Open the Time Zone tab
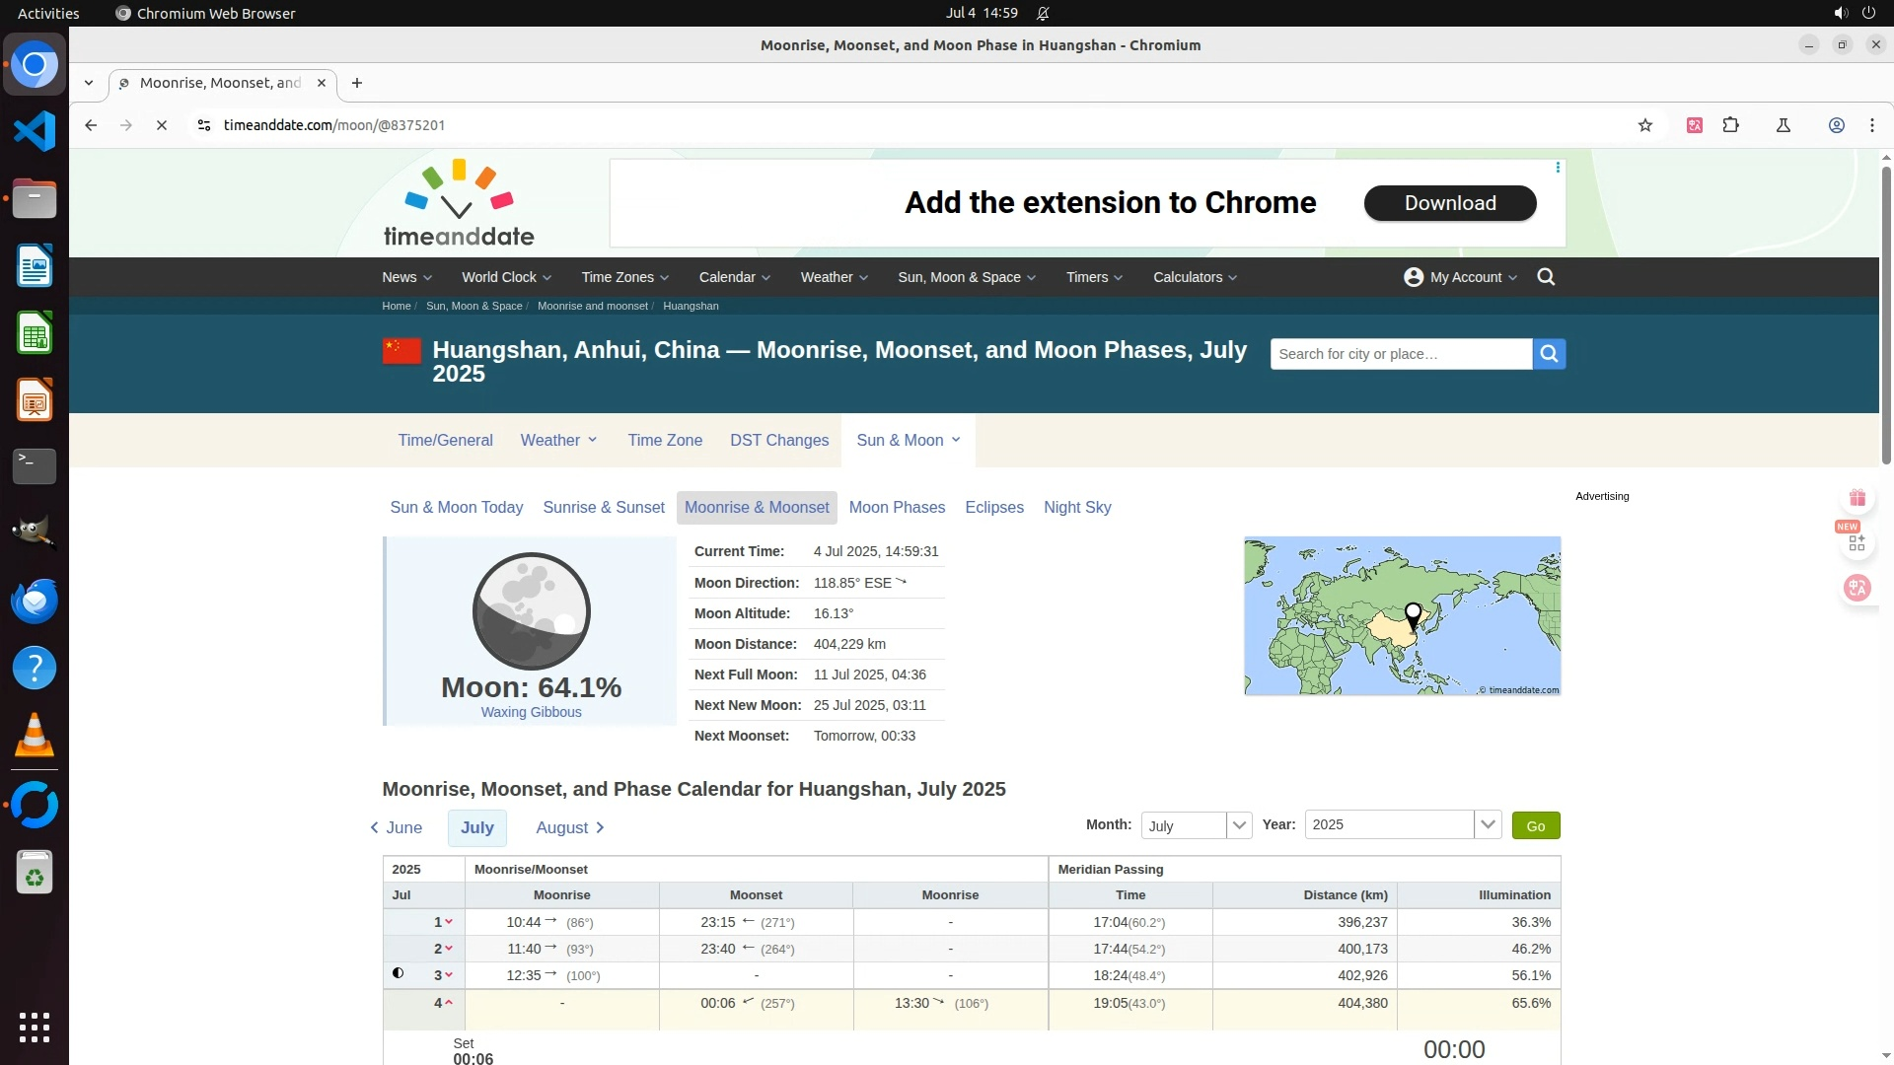The height and width of the screenshot is (1065, 1894). [665, 440]
